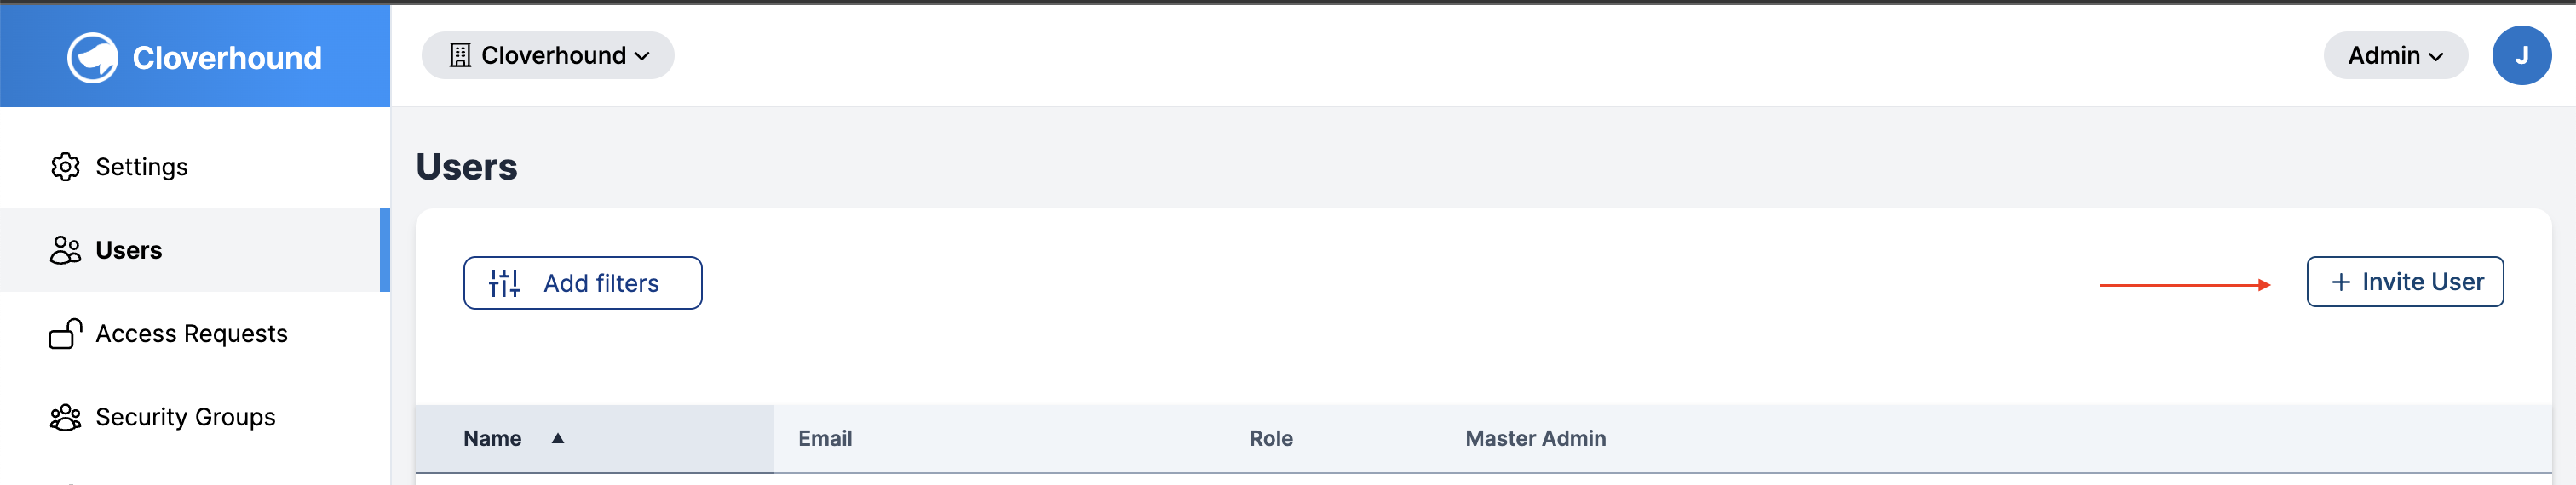Click the Cloverhound logo icon

(x=93, y=57)
